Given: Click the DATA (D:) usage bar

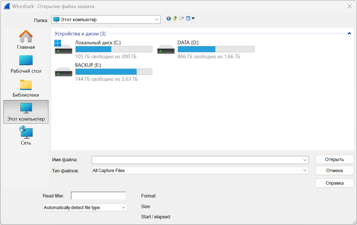Looking at the screenshot, I should tap(216, 49).
